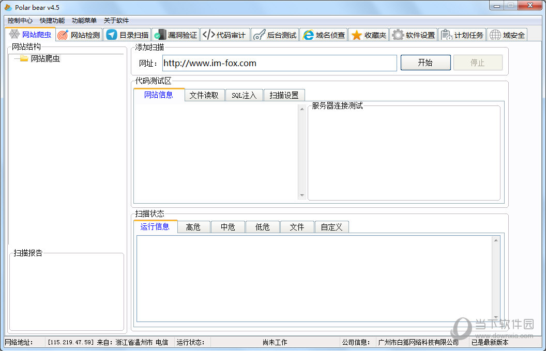Select the 扫描设置 sub-tab

click(x=284, y=96)
